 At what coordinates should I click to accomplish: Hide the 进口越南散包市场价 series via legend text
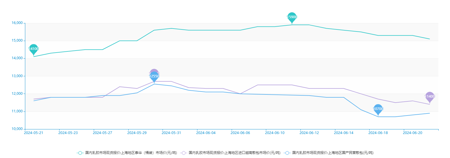234,153
